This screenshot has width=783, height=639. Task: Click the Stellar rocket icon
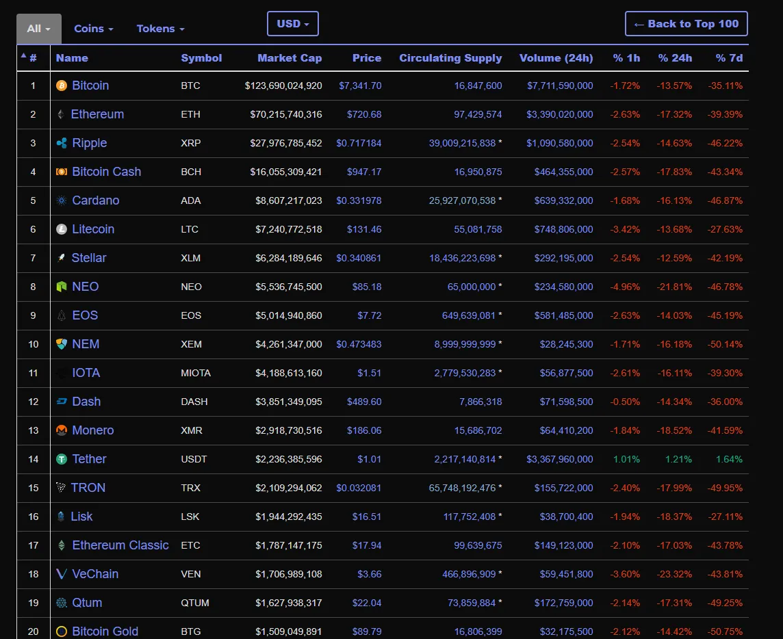(x=62, y=258)
